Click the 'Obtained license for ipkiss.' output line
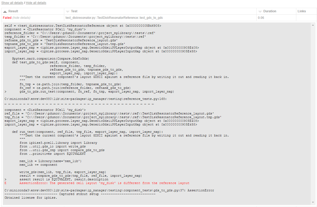The height and width of the screenshot is (207, 317). coord(31,198)
